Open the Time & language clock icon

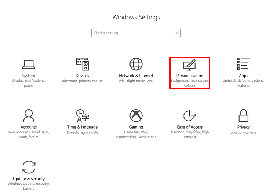pyautogui.click(x=83, y=115)
